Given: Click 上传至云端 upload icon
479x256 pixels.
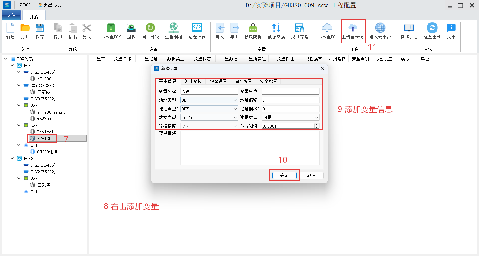Looking at the screenshot, I should [x=353, y=28].
